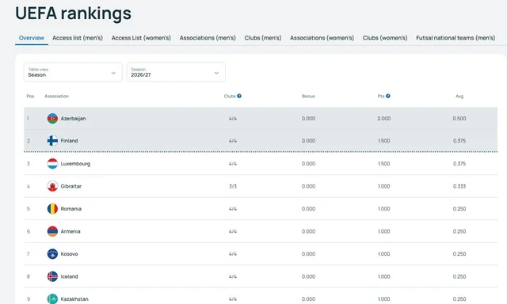Open the Clubs (women's) tab
507x304 pixels.
click(385, 38)
